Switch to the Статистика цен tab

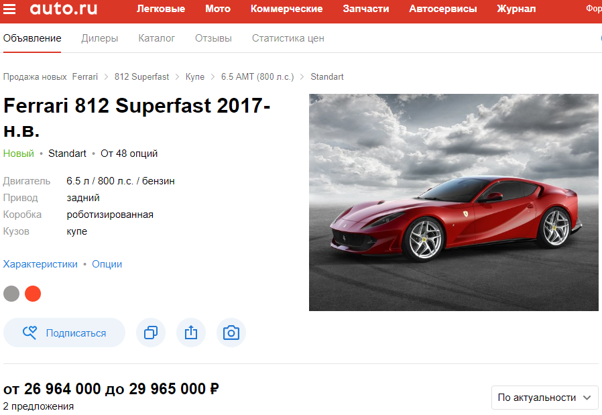288,38
